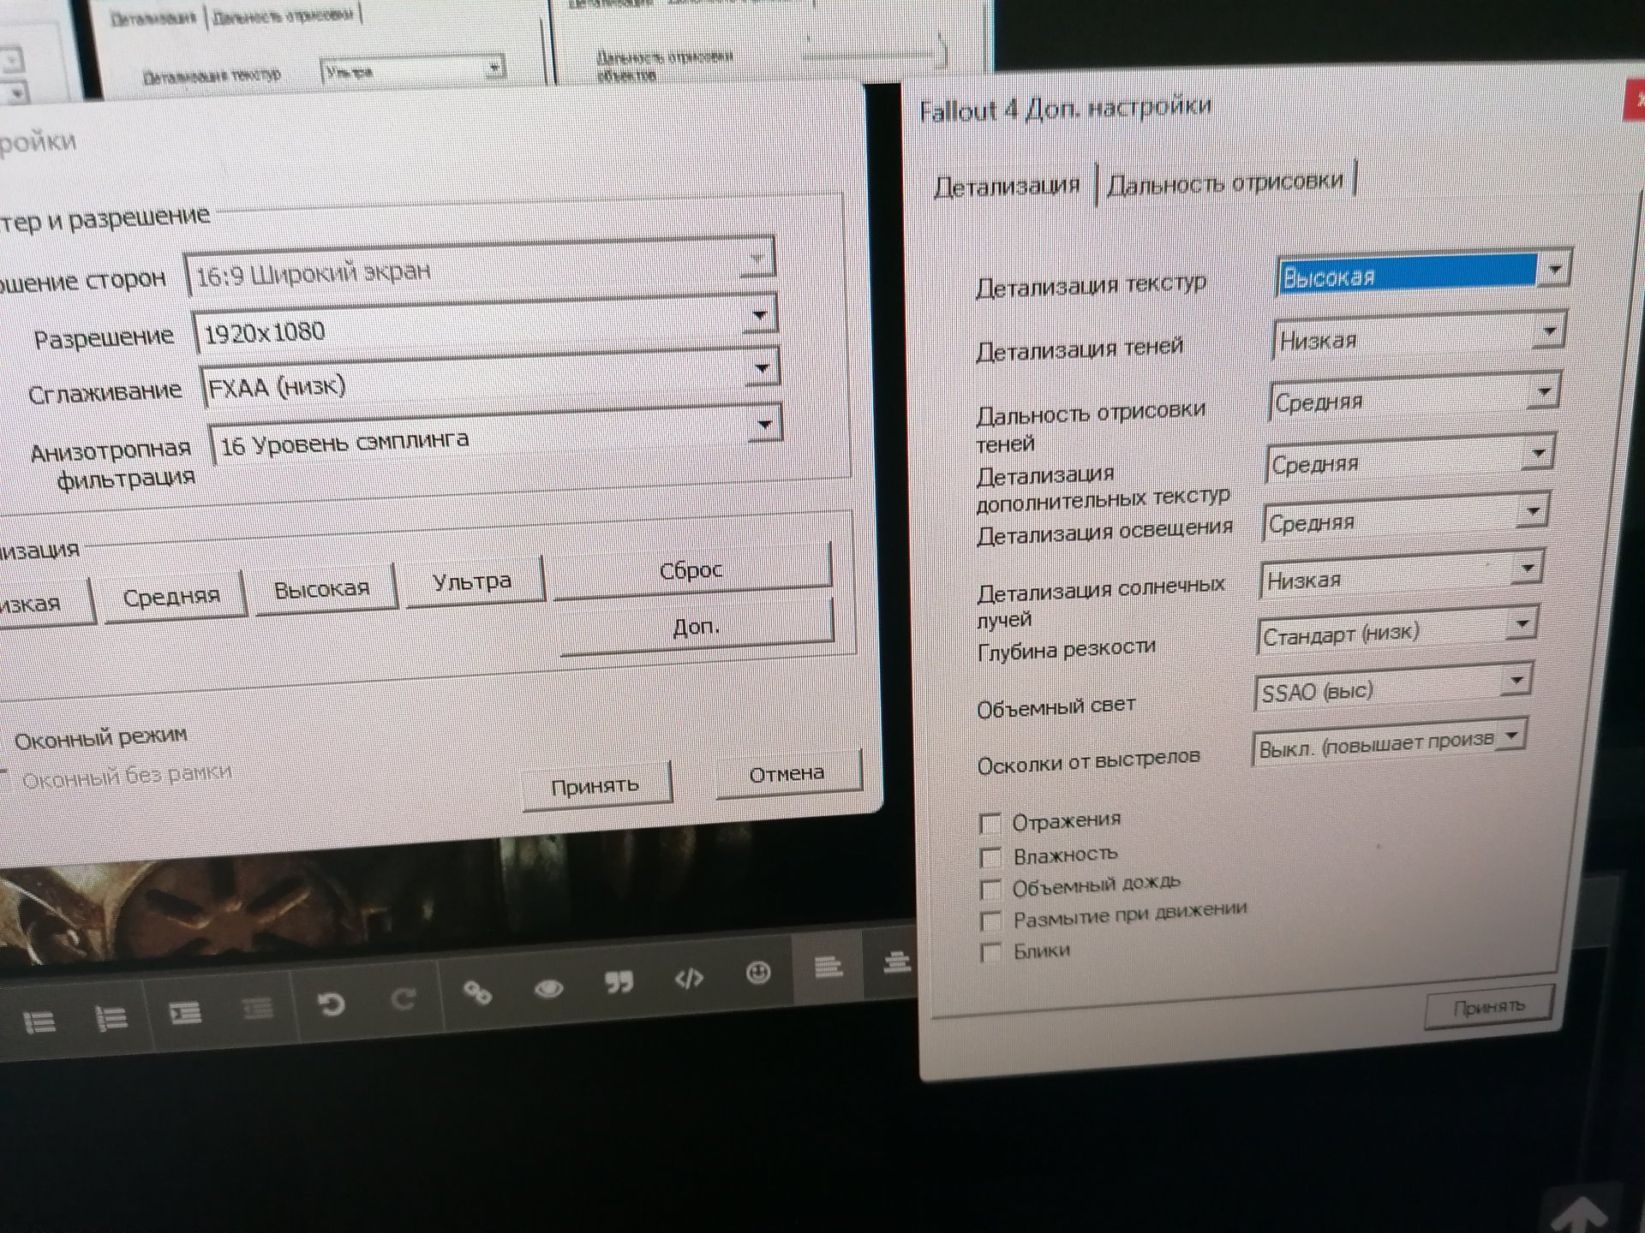The width and height of the screenshot is (1645, 1233).
Task: Insert a quote with the quotation icon
Action: pos(619,982)
